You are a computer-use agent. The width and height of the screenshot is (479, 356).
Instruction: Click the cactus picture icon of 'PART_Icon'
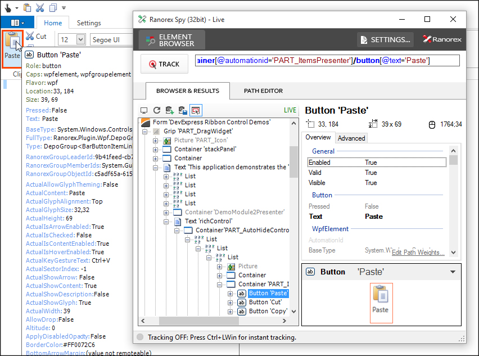[167, 141]
